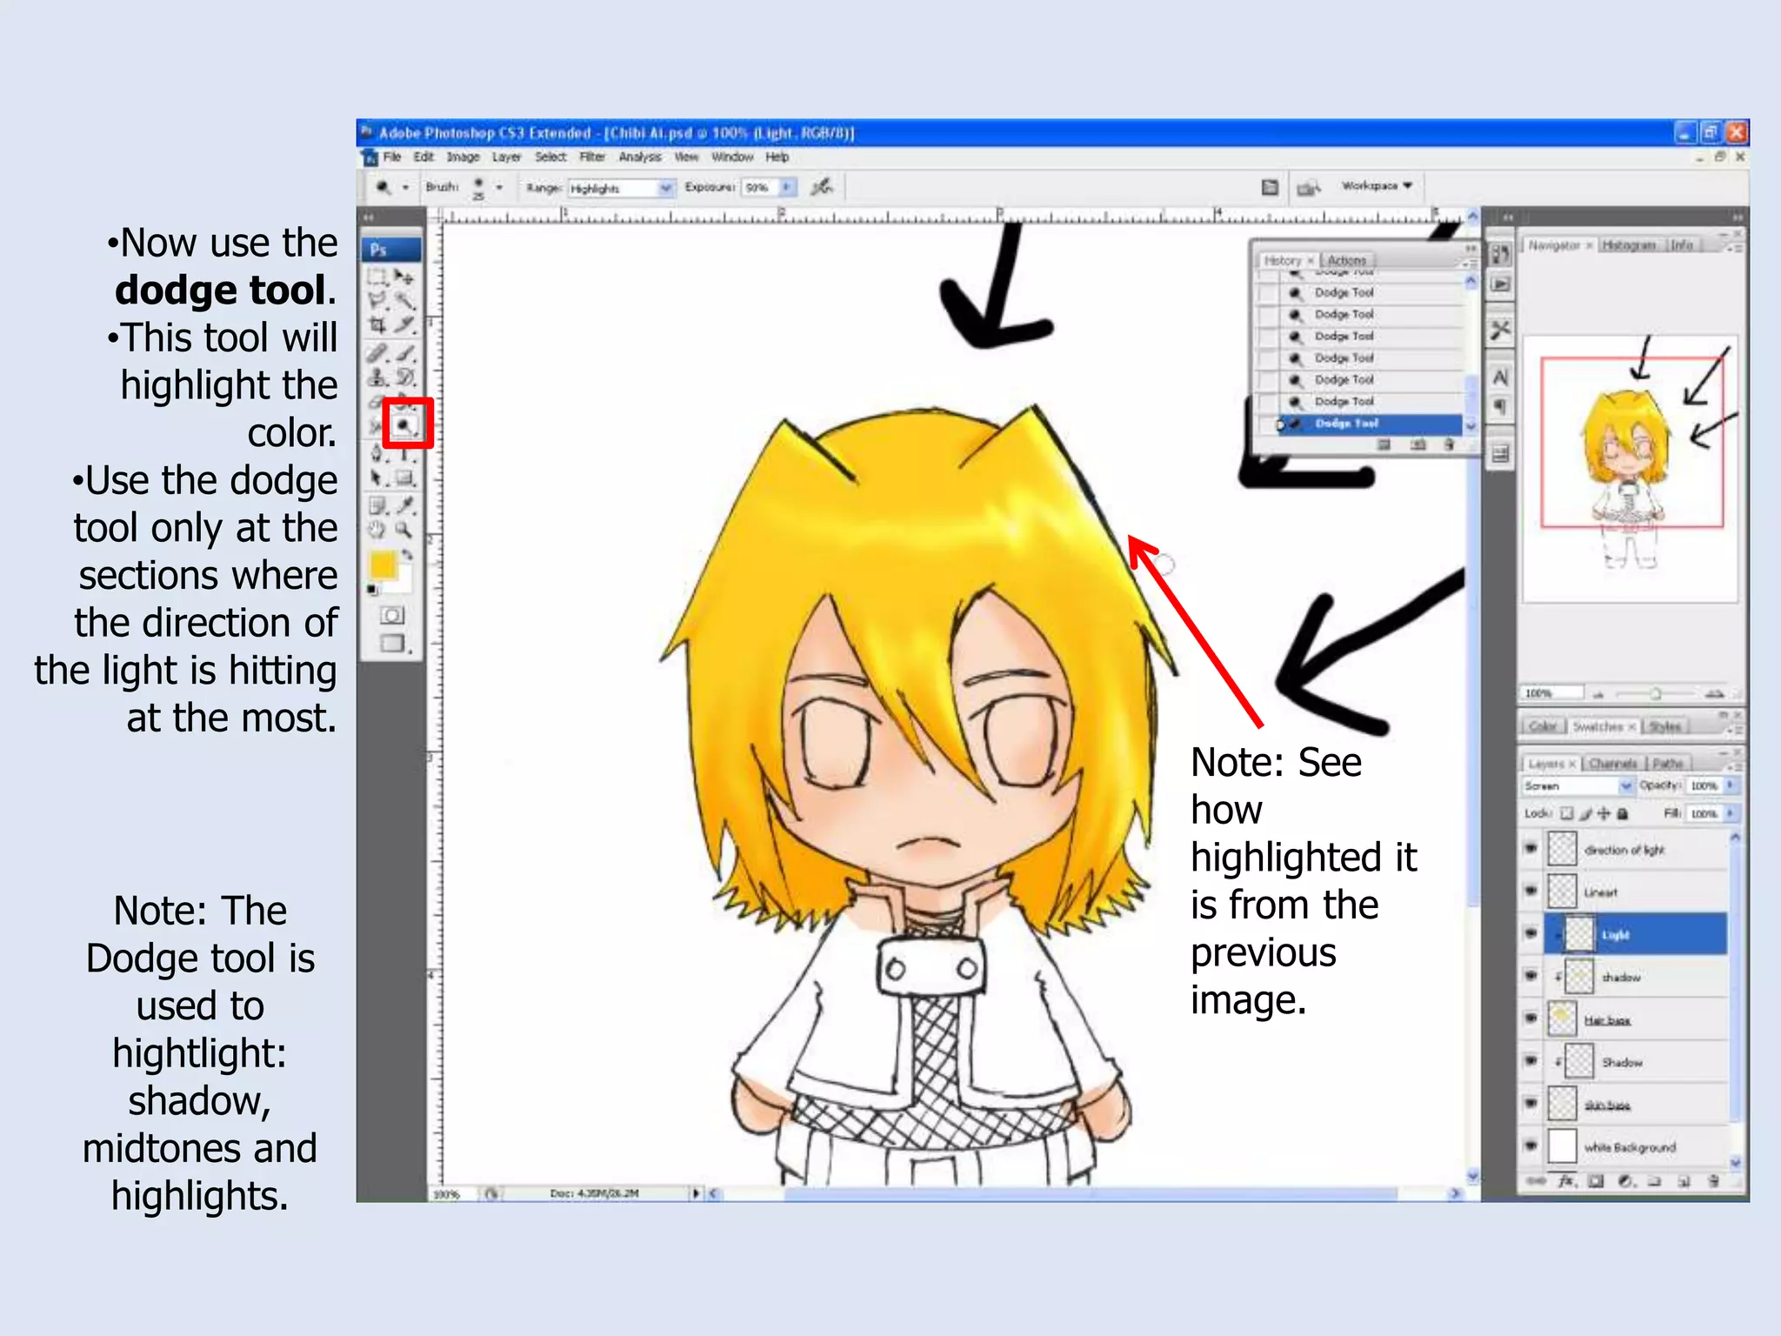
Task: Hide the Lineart layer
Action: [x=1531, y=891]
